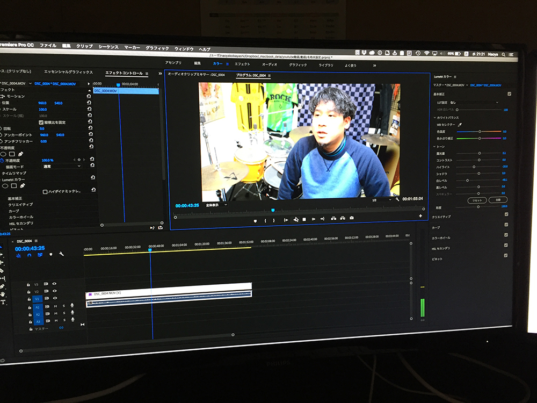Image resolution: width=537 pixels, height=403 pixels.
Task: Open timeline display settings wrench
Action: (x=61, y=254)
